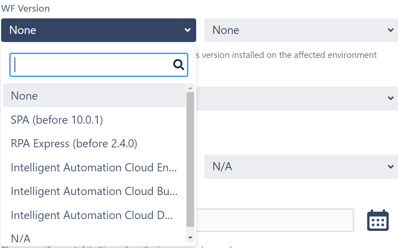Select Intelligent Automation Cloud Bu... option
The image size is (398, 248).
tap(95, 191)
